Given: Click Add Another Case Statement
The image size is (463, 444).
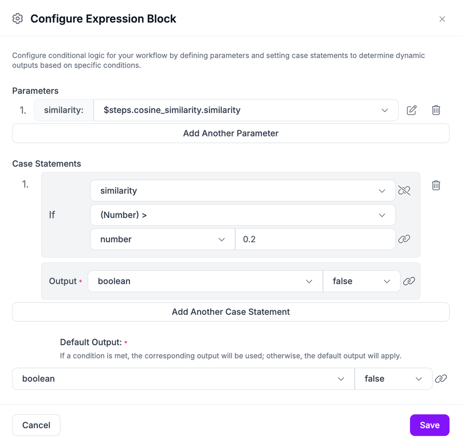Looking at the screenshot, I should (231, 312).
